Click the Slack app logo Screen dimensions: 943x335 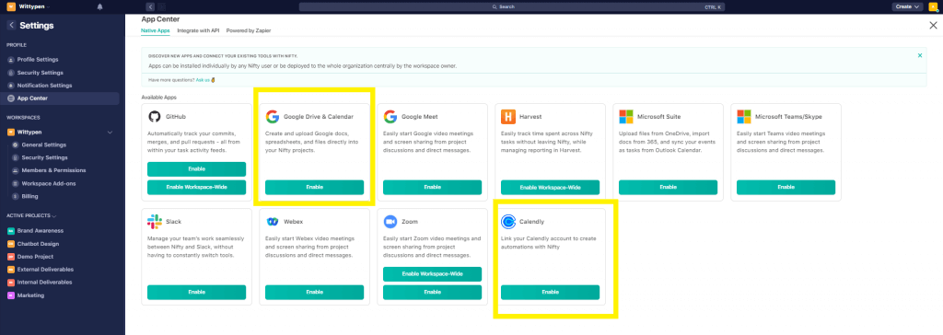(155, 221)
